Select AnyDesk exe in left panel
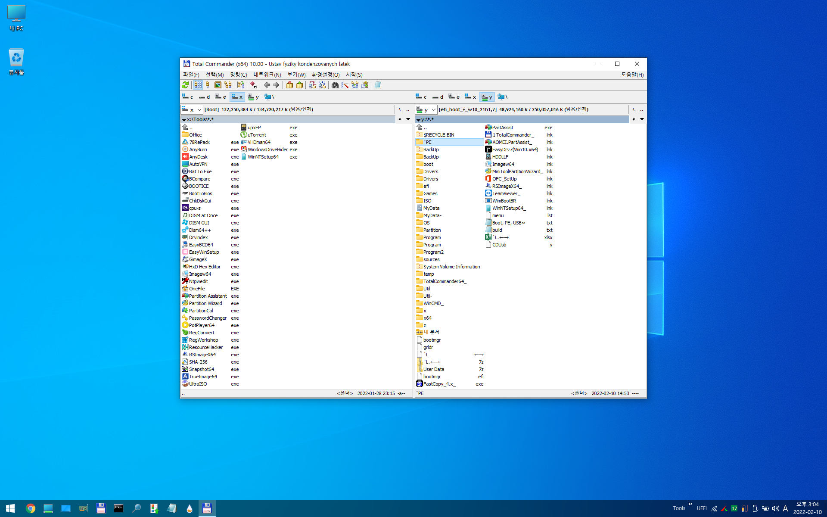Image resolution: width=827 pixels, height=517 pixels. pyautogui.click(x=210, y=157)
